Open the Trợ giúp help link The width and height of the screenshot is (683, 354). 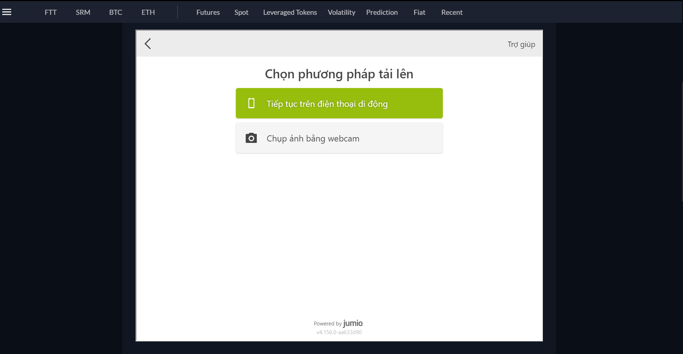(521, 44)
